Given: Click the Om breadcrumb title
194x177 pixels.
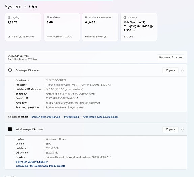Looking at the screenshot, I should [33, 7].
